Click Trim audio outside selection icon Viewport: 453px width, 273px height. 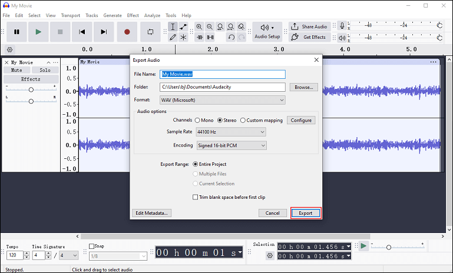tap(200, 37)
